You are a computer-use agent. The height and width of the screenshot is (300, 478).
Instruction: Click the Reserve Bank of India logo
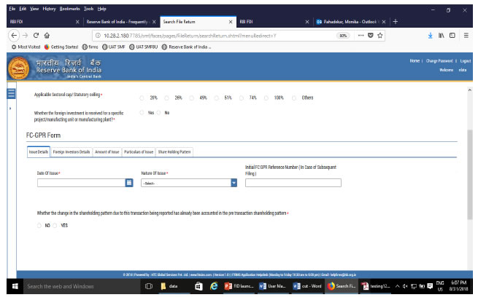pyautogui.click(x=16, y=69)
